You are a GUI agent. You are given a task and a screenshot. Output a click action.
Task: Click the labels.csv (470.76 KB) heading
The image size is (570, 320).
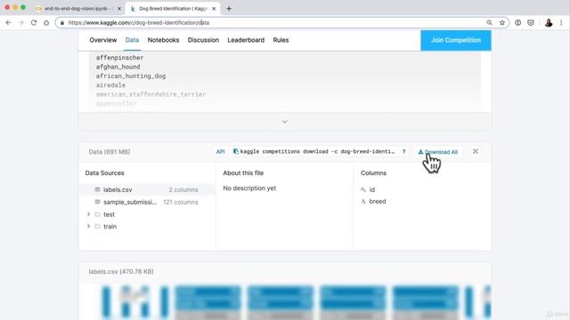pos(121,271)
